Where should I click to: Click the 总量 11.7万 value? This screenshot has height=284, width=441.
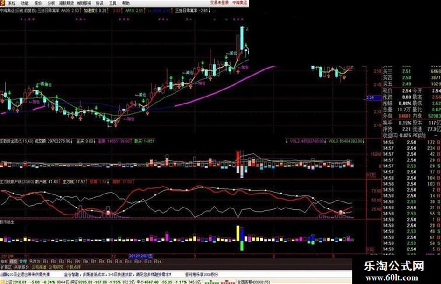405,110
